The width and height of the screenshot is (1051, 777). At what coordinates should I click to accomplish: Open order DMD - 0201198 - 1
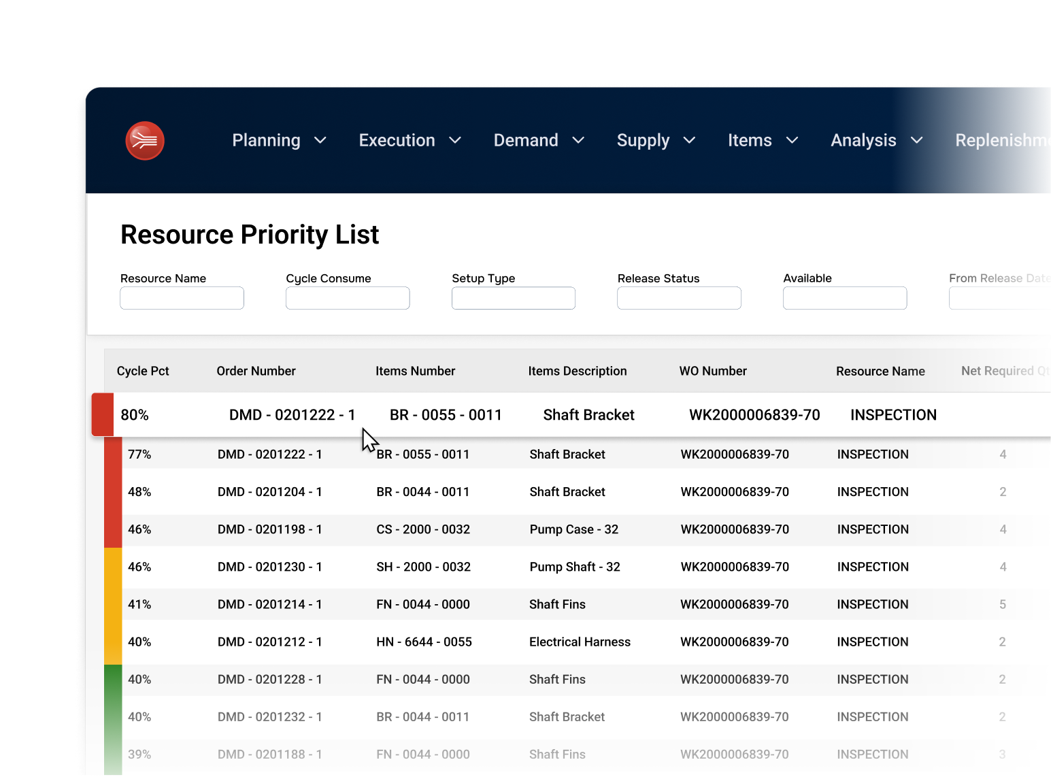(269, 529)
